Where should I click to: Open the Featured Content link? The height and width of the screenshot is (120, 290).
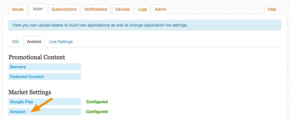(45, 77)
